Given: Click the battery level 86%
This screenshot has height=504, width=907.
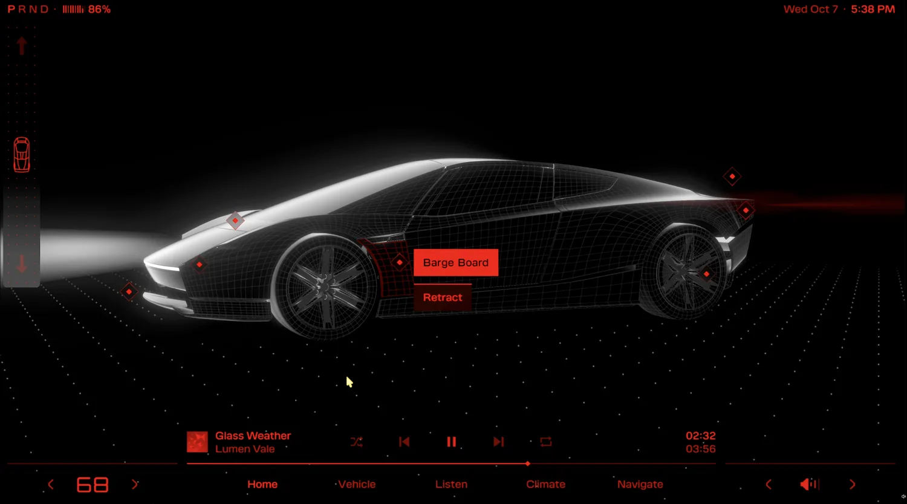Looking at the screenshot, I should (99, 9).
